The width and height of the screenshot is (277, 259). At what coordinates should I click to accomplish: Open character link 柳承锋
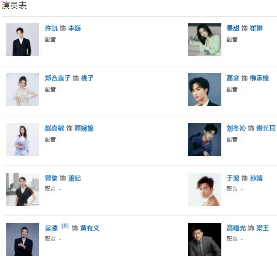pos(260,78)
